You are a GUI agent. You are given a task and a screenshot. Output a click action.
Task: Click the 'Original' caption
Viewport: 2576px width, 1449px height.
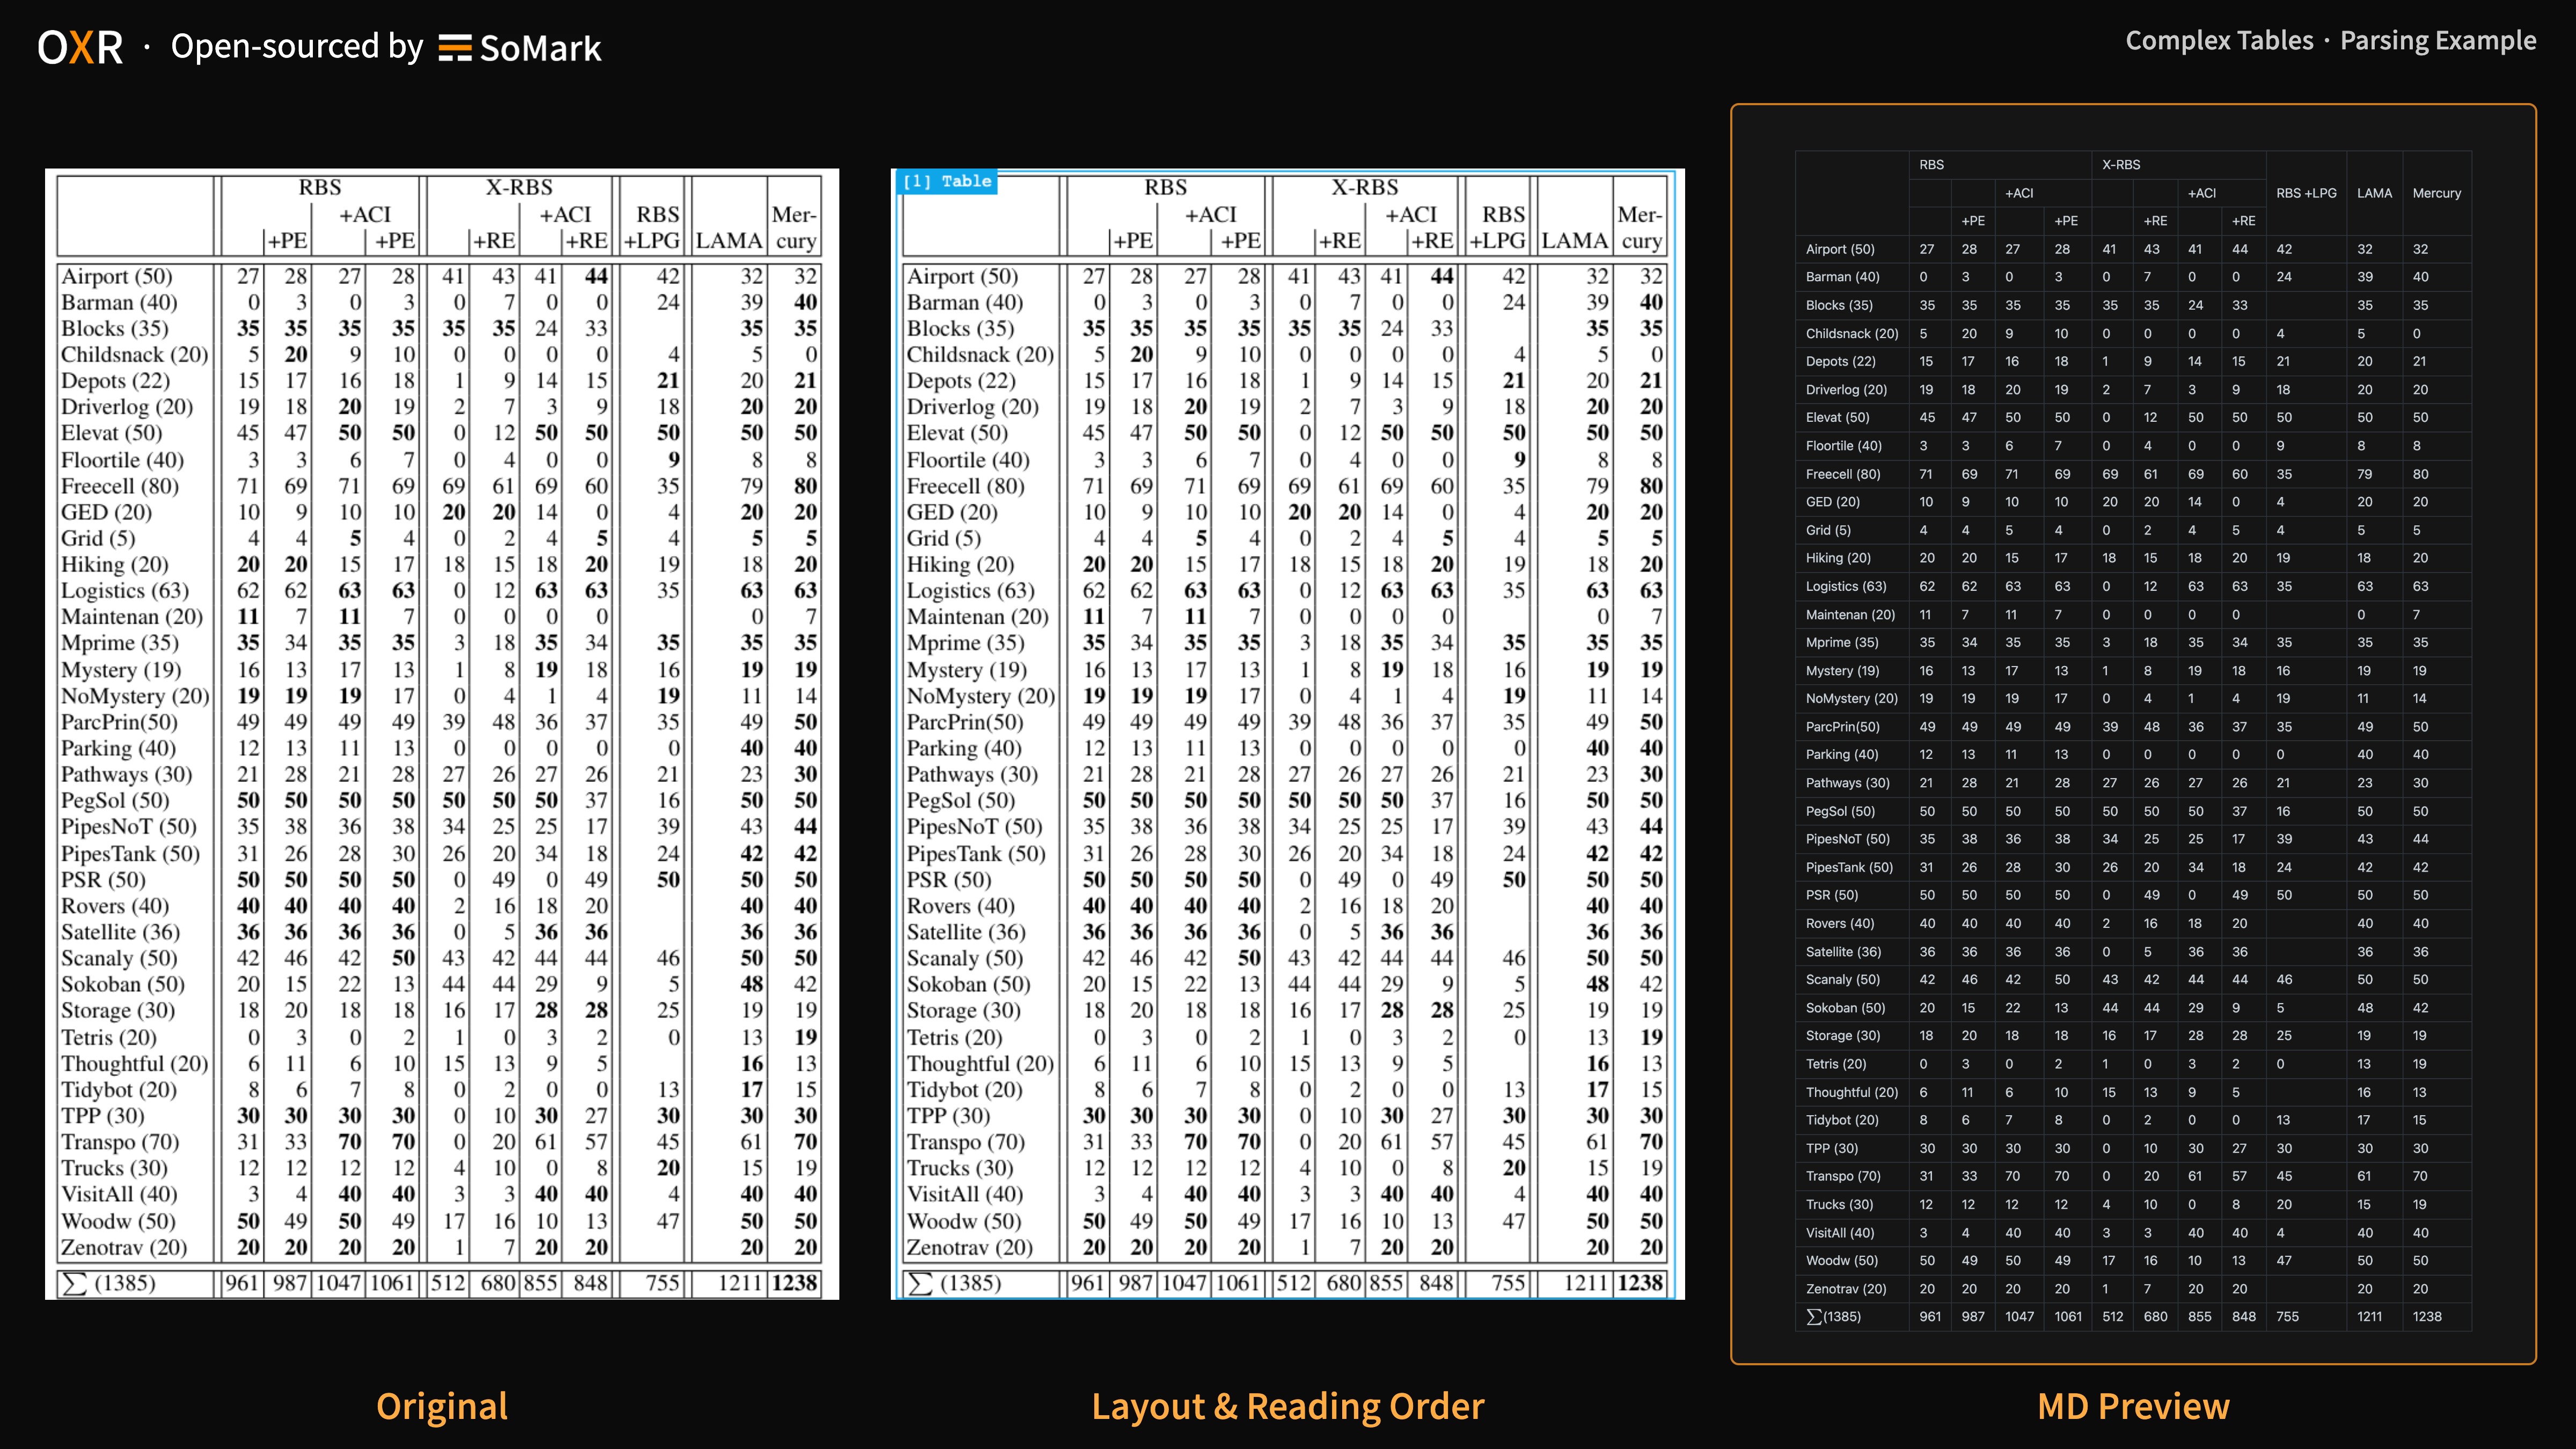pos(442,1406)
